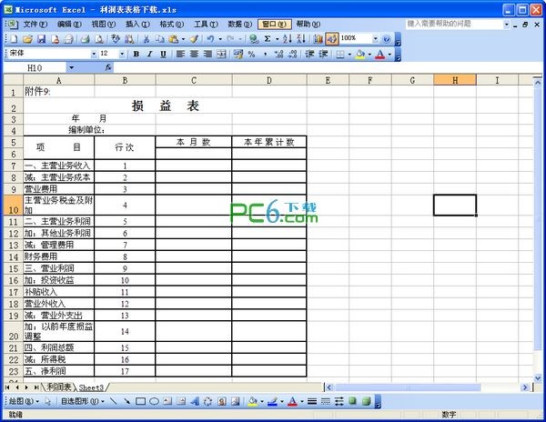Image resolution: width=546 pixels, height=422 pixels.
Task: Switch to the 利润表 worksheet tab
Action: click(x=59, y=387)
